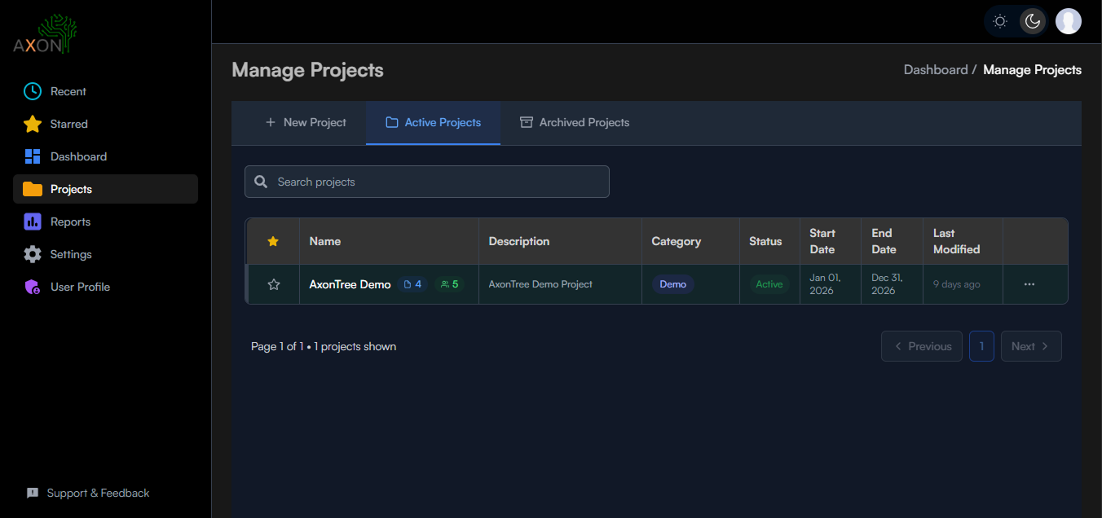Open the Dashboard grid icon
Image resolution: width=1102 pixels, height=518 pixels.
coord(33,156)
